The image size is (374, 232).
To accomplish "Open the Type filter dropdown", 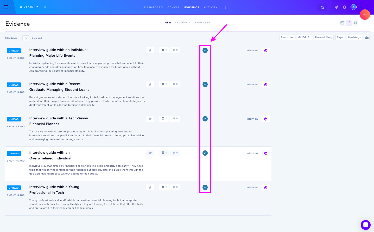I will pos(340,37).
